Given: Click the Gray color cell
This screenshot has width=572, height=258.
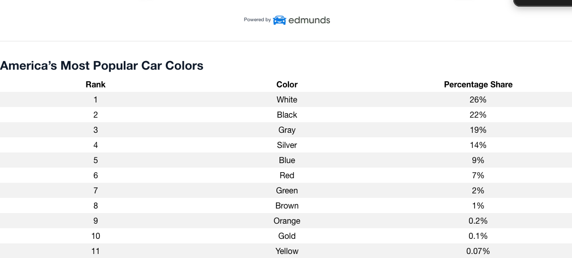Looking at the screenshot, I should (x=287, y=130).
